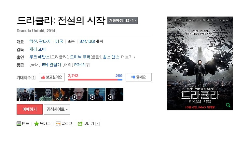Click the magnifier icon on the poster
Screen dimensions: 249x148
[x=228, y=105]
